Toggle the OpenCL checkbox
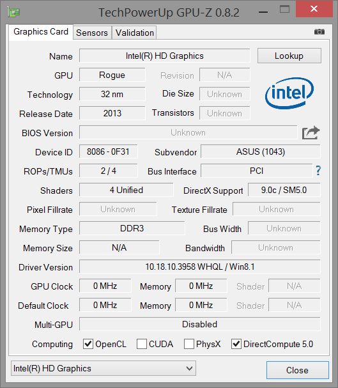Image resolution: width=338 pixels, height=388 pixels. point(88,344)
